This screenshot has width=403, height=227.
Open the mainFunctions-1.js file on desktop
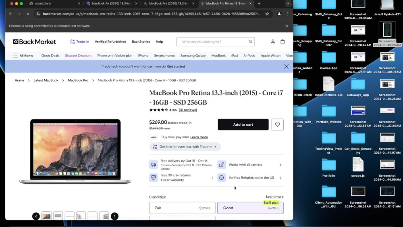(329, 87)
